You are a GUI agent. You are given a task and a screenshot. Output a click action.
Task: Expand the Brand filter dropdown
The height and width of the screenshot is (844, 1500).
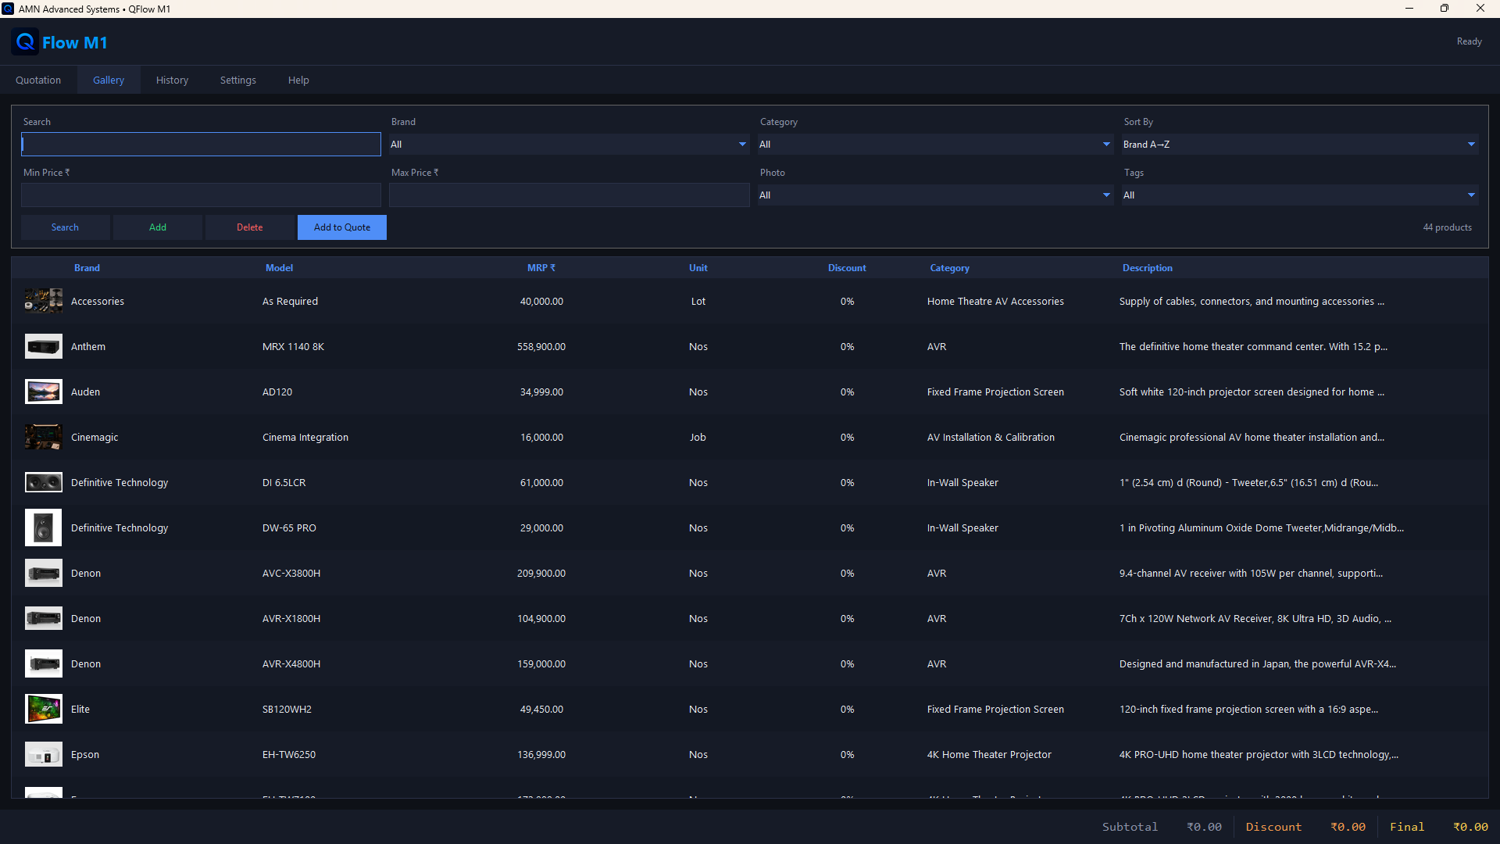coord(570,144)
